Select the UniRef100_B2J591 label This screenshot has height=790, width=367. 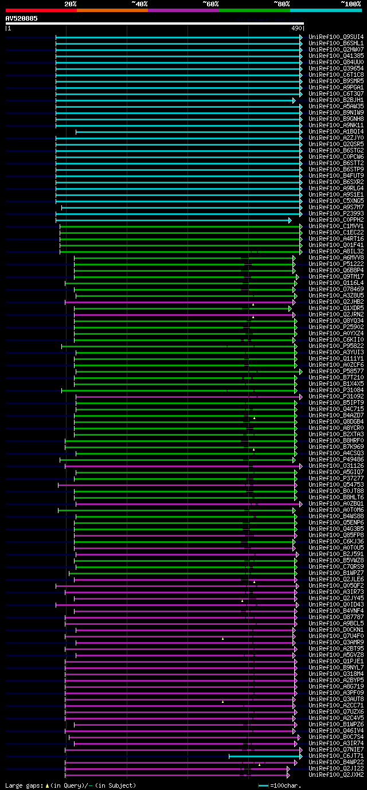coord(336,554)
